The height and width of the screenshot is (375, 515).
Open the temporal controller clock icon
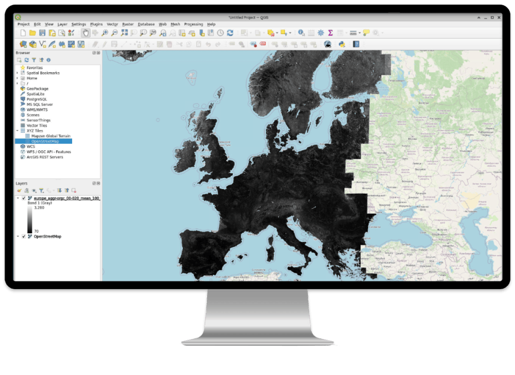point(220,33)
